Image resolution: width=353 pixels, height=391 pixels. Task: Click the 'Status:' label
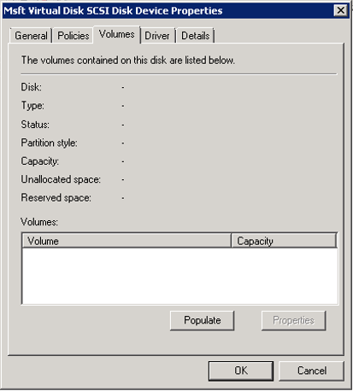click(x=35, y=125)
